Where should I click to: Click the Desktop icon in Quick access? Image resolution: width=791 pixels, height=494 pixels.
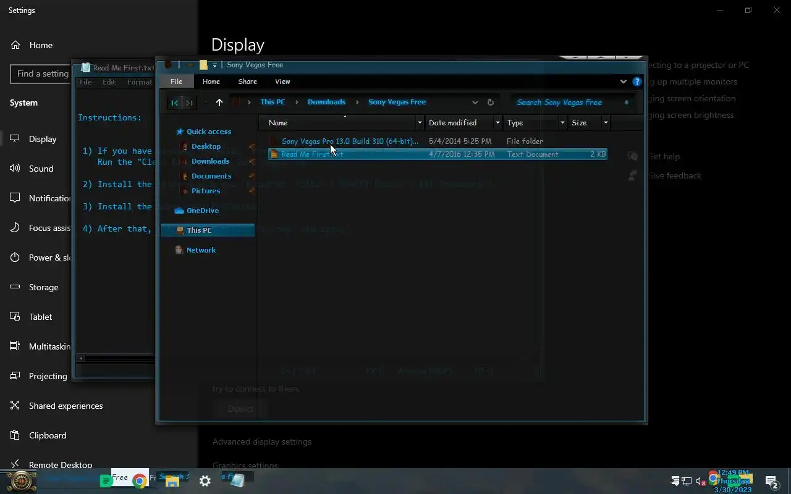tap(184, 146)
